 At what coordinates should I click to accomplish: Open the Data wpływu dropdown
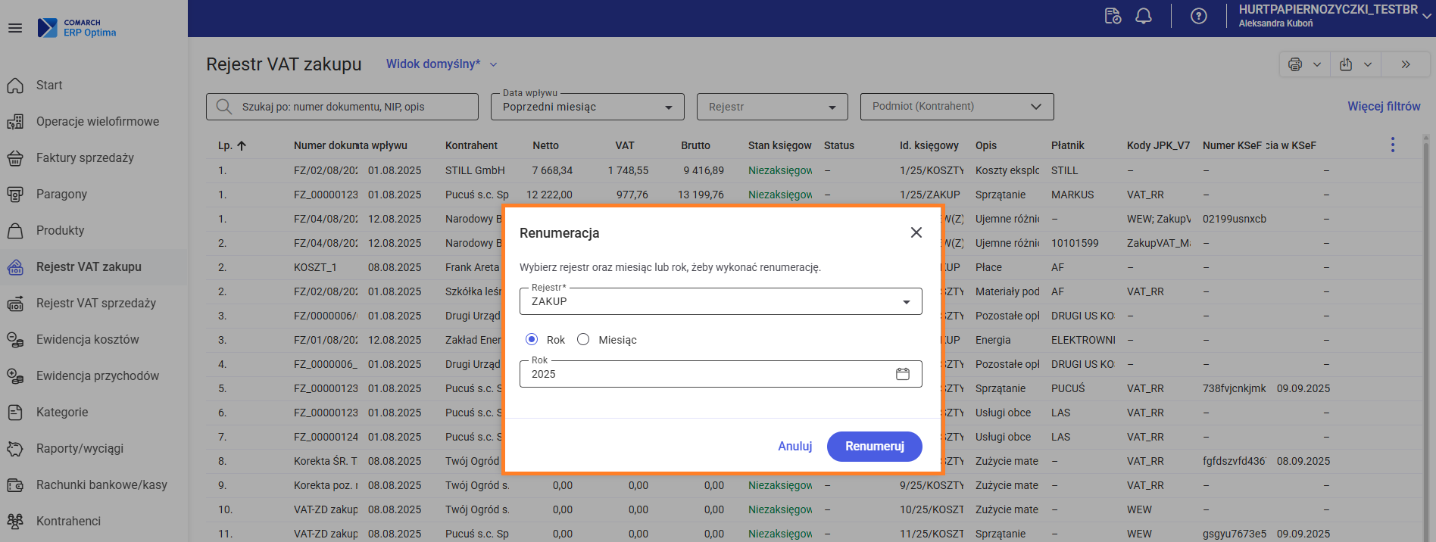(x=587, y=107)
